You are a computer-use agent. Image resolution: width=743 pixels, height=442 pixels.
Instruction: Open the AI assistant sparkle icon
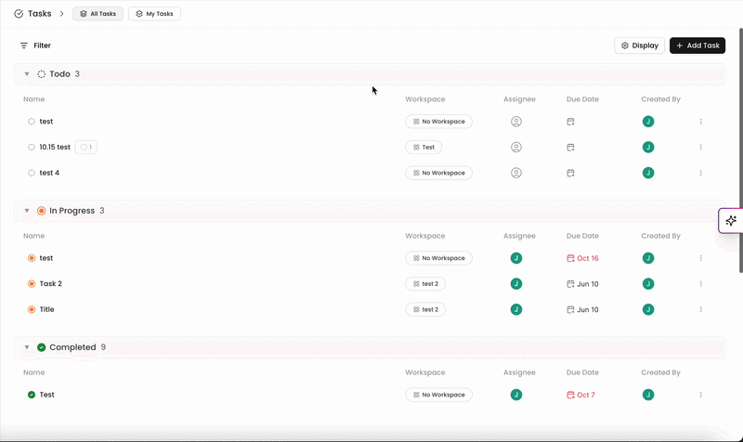pos(731,220)
